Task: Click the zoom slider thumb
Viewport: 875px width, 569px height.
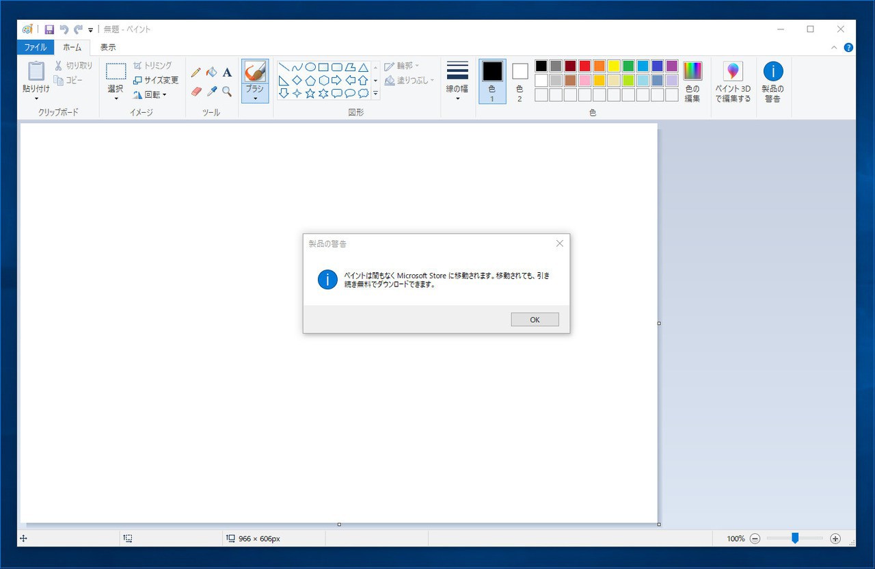Action: coord(795,538)
